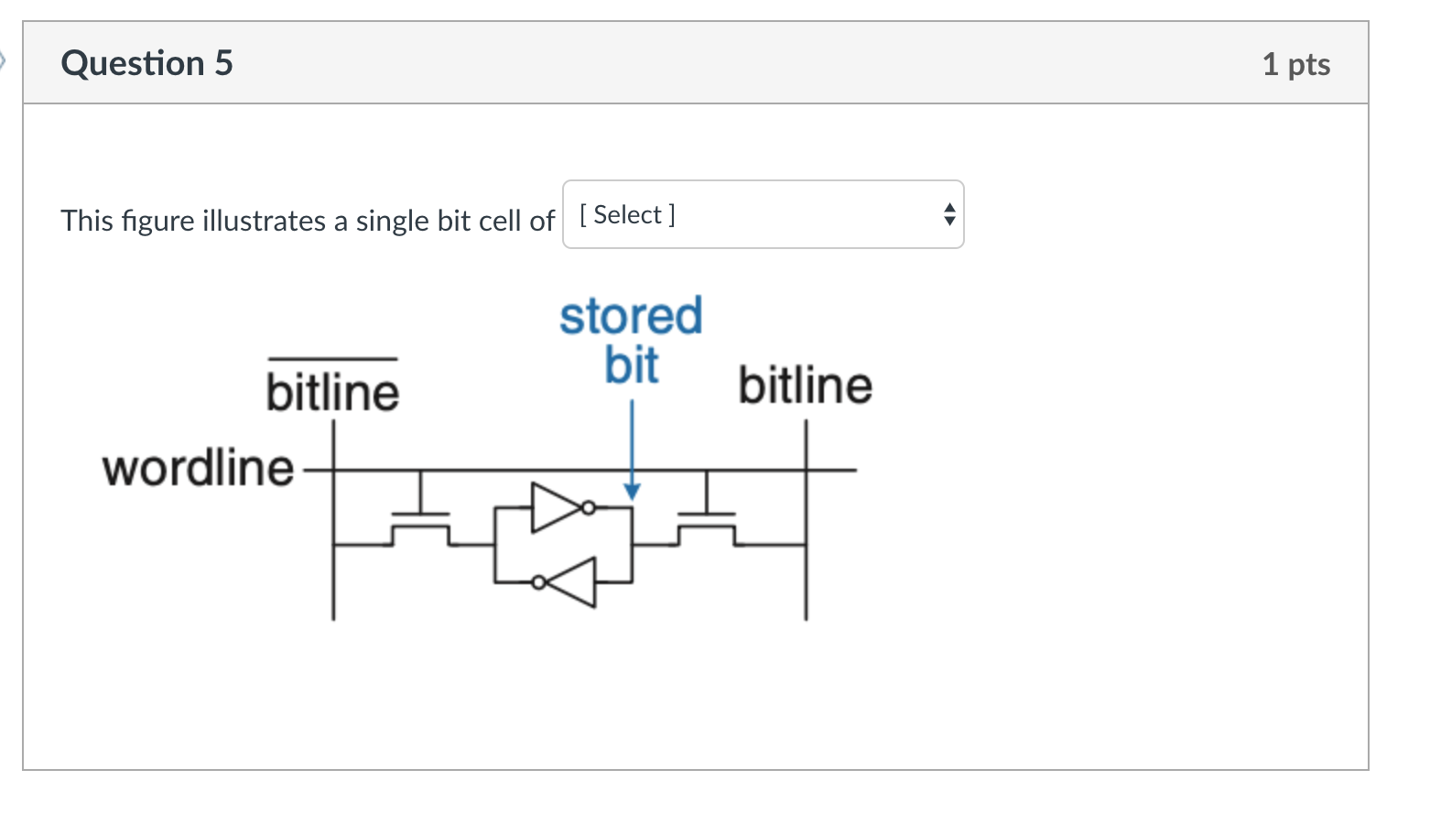Viewport: 1430px width, 813px height.
Task: Click the question text about the single bit cell
Action: pos(307,220)
